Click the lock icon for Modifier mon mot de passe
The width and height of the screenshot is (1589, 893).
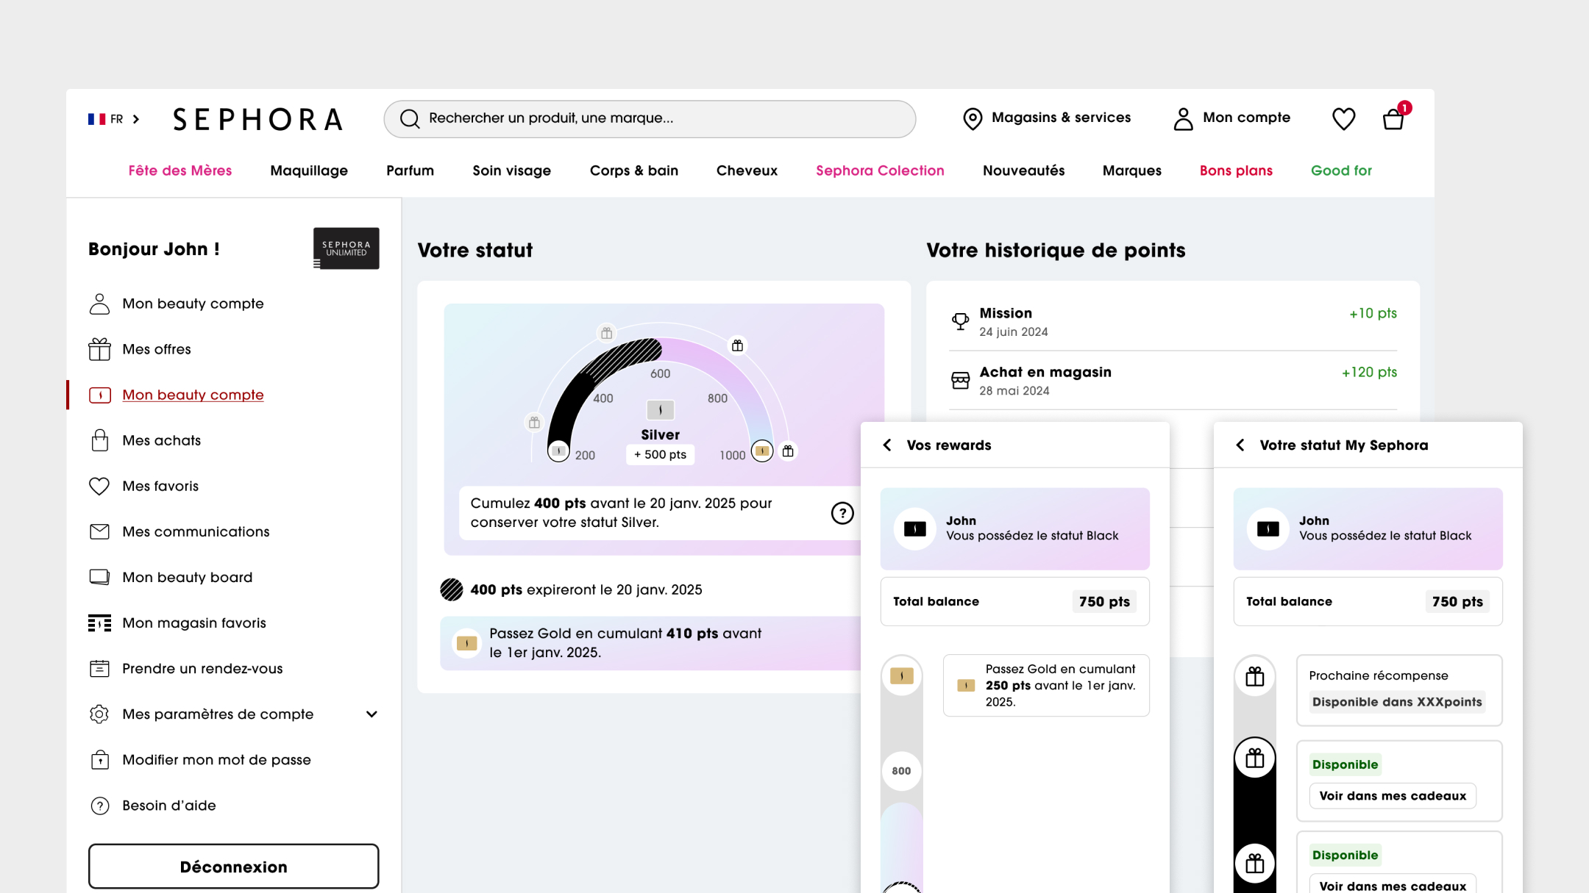pos(99,759)
